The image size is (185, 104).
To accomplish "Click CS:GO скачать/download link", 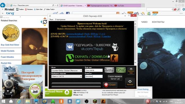I will coord(77,36).
